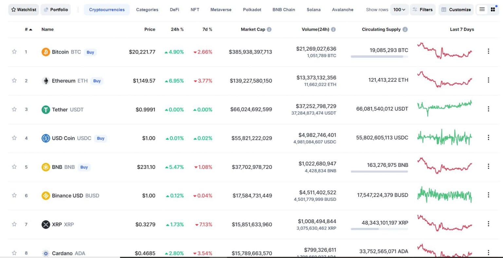503x258 pixels.
Task: Open the three-dot menu for Tether
Action: pyautogui.click(x=488, y=109)
